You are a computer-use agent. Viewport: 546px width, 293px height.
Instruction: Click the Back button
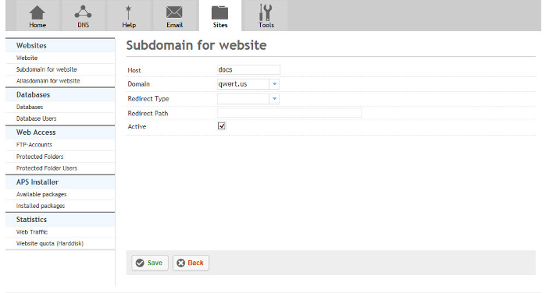(x=191, y=263)
